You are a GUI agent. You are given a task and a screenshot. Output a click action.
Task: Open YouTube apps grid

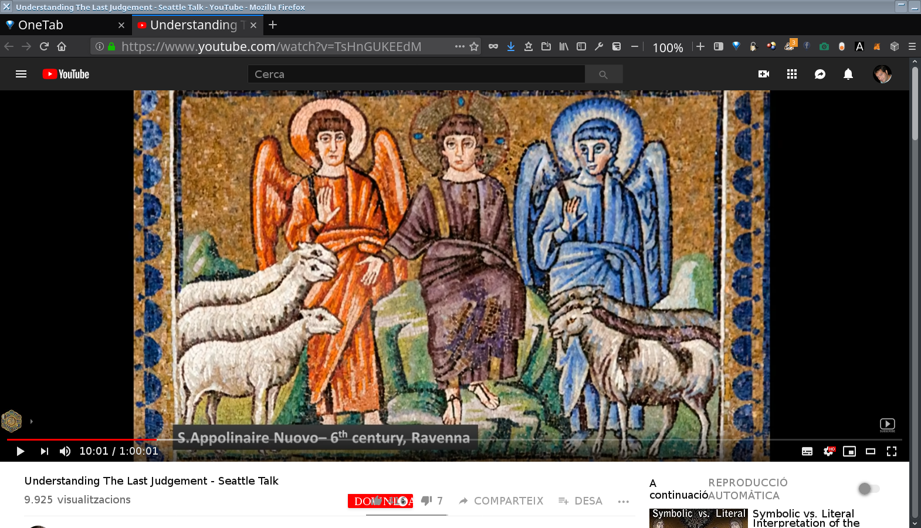(x=792, y=74)
